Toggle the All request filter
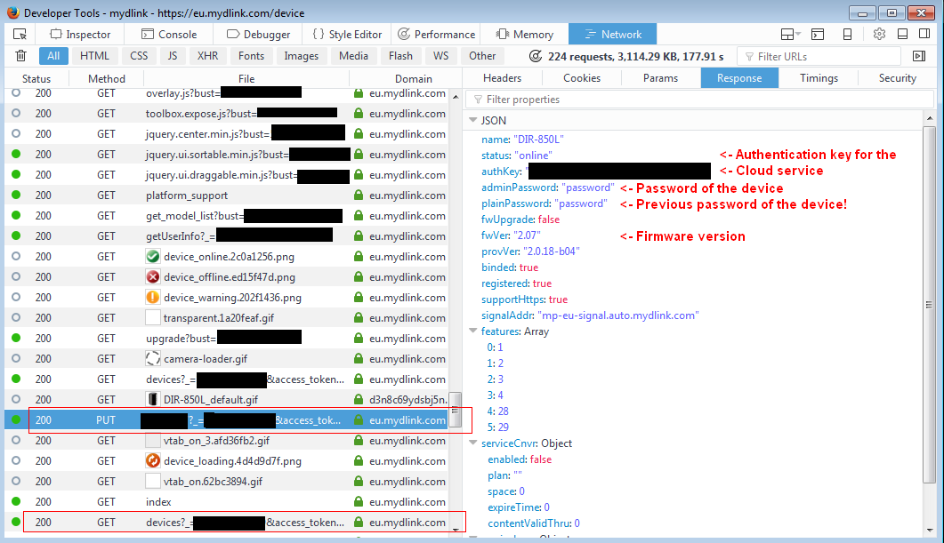The width and height of the screenshot is (944, 543). pyautogui.click(x=53, y=56)
